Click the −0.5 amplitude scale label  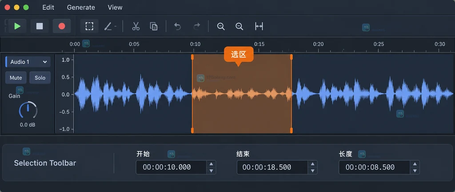click(x=64, y=112)
